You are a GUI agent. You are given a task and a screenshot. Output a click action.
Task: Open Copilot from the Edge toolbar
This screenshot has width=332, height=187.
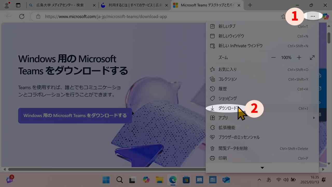[326, 16]
